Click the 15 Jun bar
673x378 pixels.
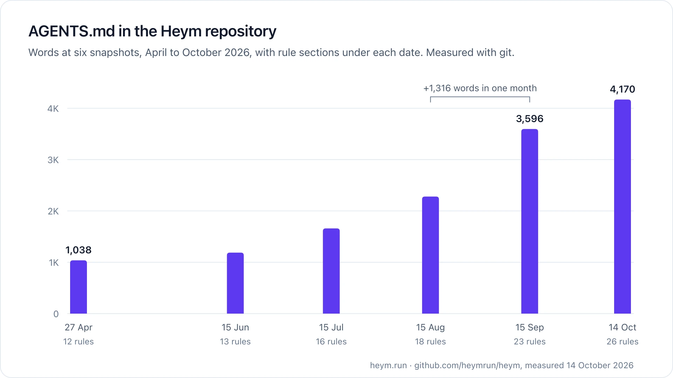point(235,283)
